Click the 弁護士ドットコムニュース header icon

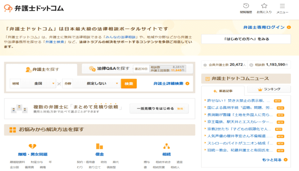tap(208, 79)
